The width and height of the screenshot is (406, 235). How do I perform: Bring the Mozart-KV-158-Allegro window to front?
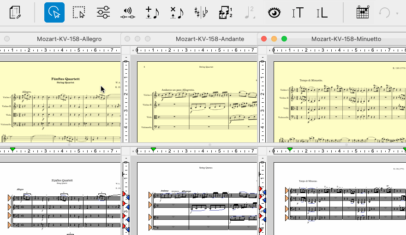coord(69,39)
